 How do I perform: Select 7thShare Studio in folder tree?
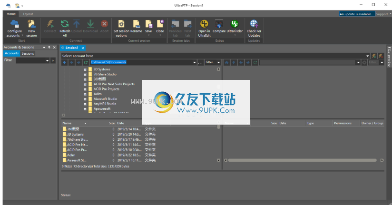[105, 74]
